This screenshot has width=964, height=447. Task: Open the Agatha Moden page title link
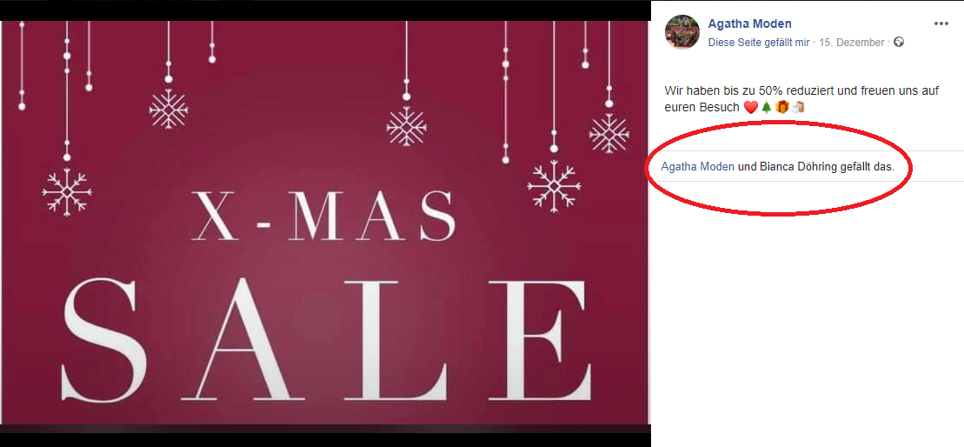click(749, 24)
